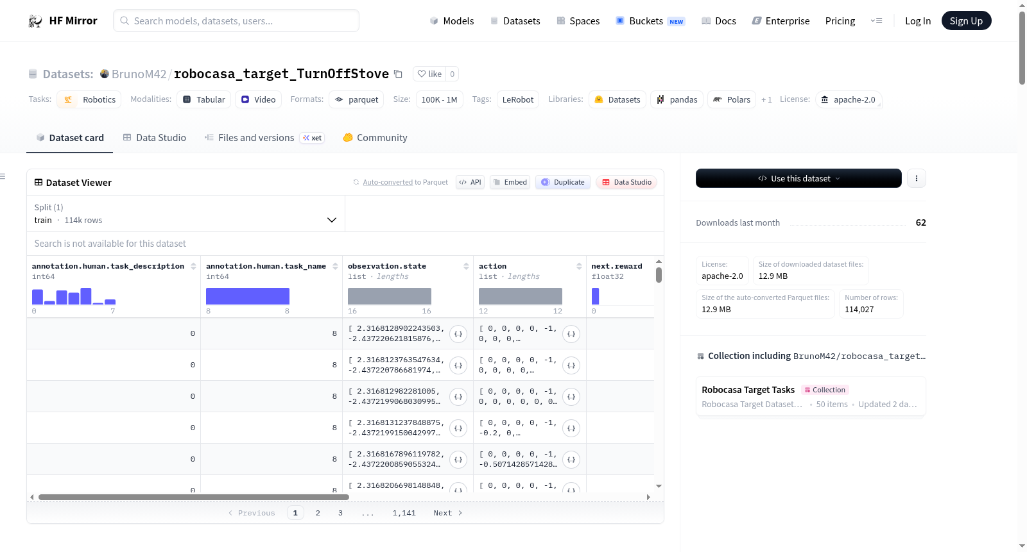Click the Video modality tag
The height and width of the screenshot is (552, 1027).
259,99
